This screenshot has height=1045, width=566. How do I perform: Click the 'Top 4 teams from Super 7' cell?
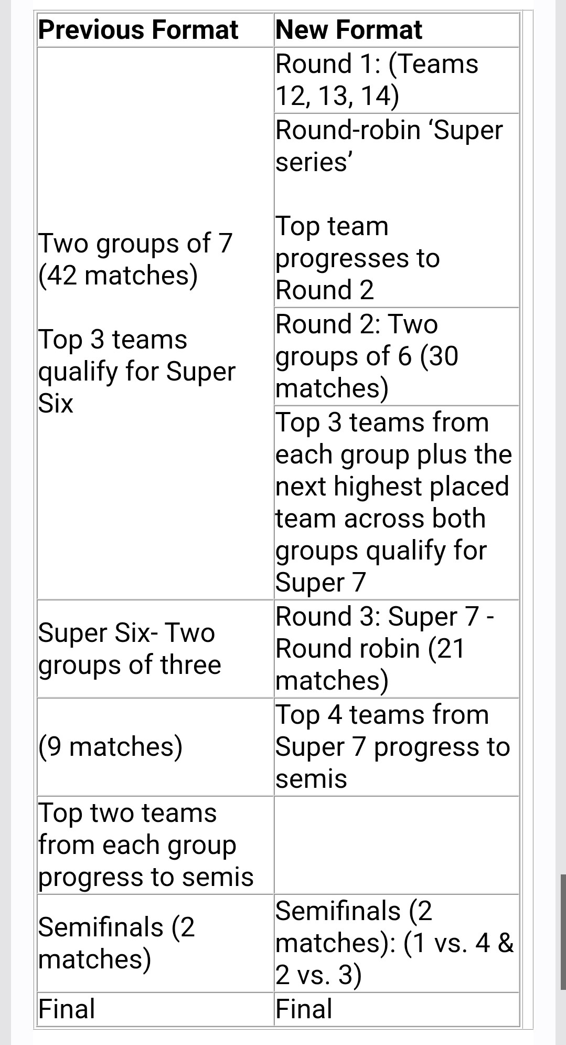click(x=397, y=747)
